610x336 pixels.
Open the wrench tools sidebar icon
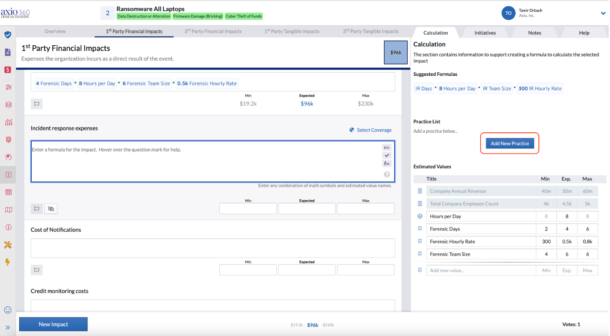(x=8, y=245)
